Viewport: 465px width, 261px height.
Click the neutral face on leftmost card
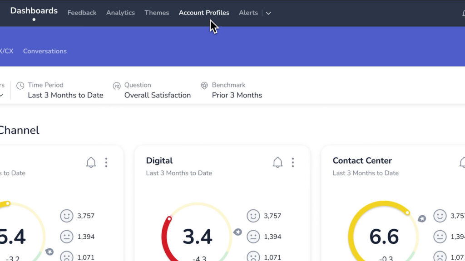click(67, 237)
